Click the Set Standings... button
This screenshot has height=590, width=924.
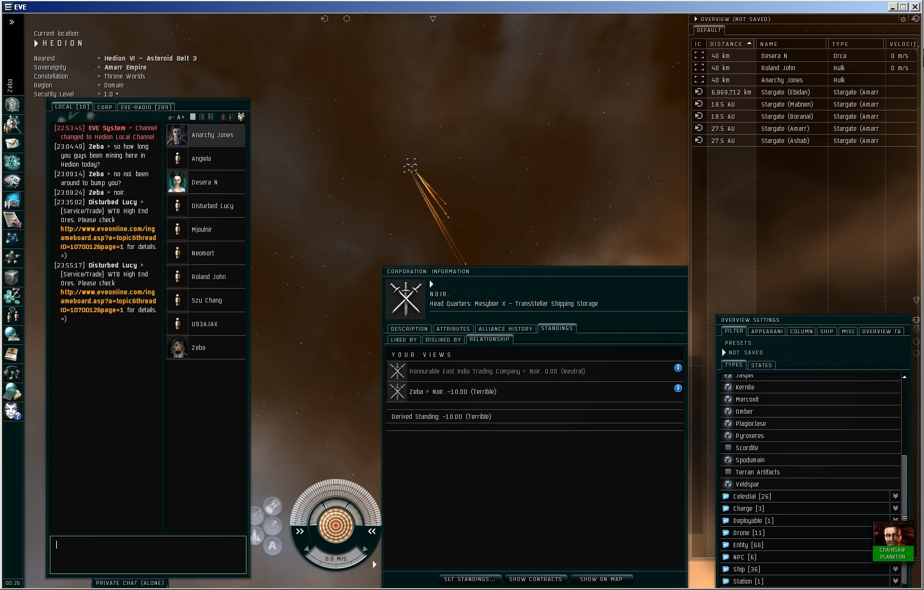click(470, 579)
